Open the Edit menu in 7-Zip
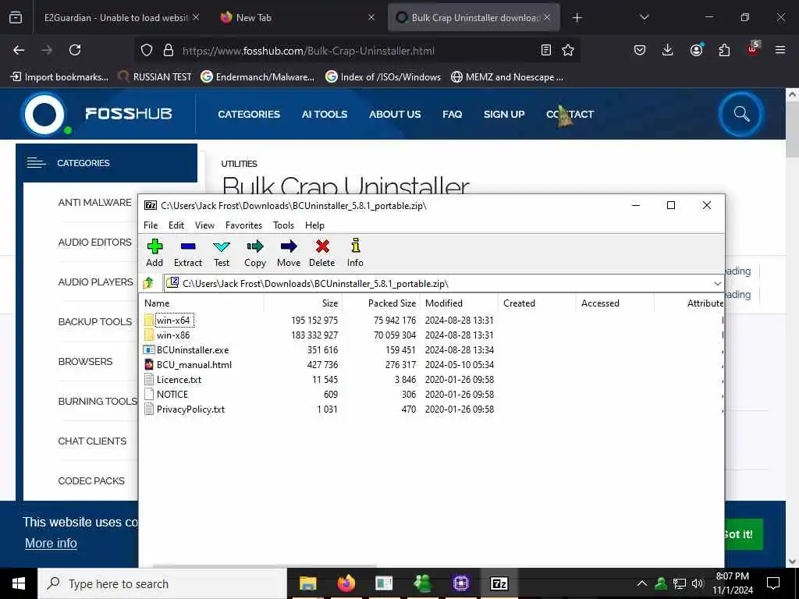799x599 pixels. coord(176,225)
